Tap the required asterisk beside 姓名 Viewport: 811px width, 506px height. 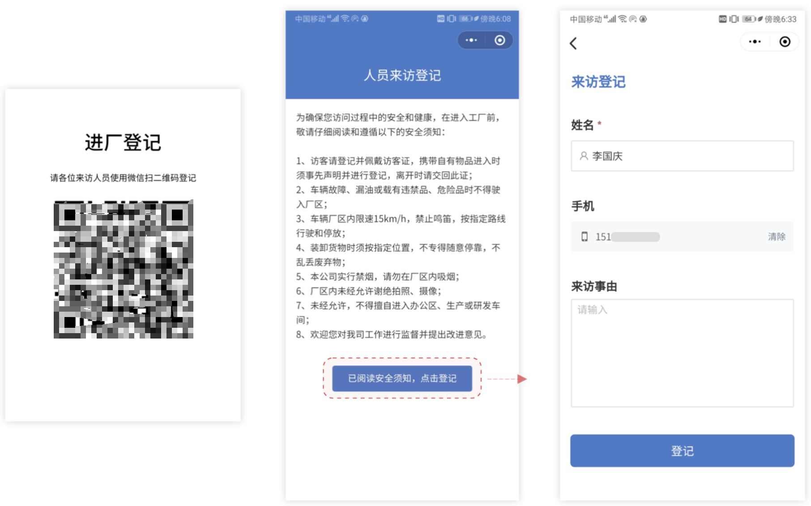(598, 122)
